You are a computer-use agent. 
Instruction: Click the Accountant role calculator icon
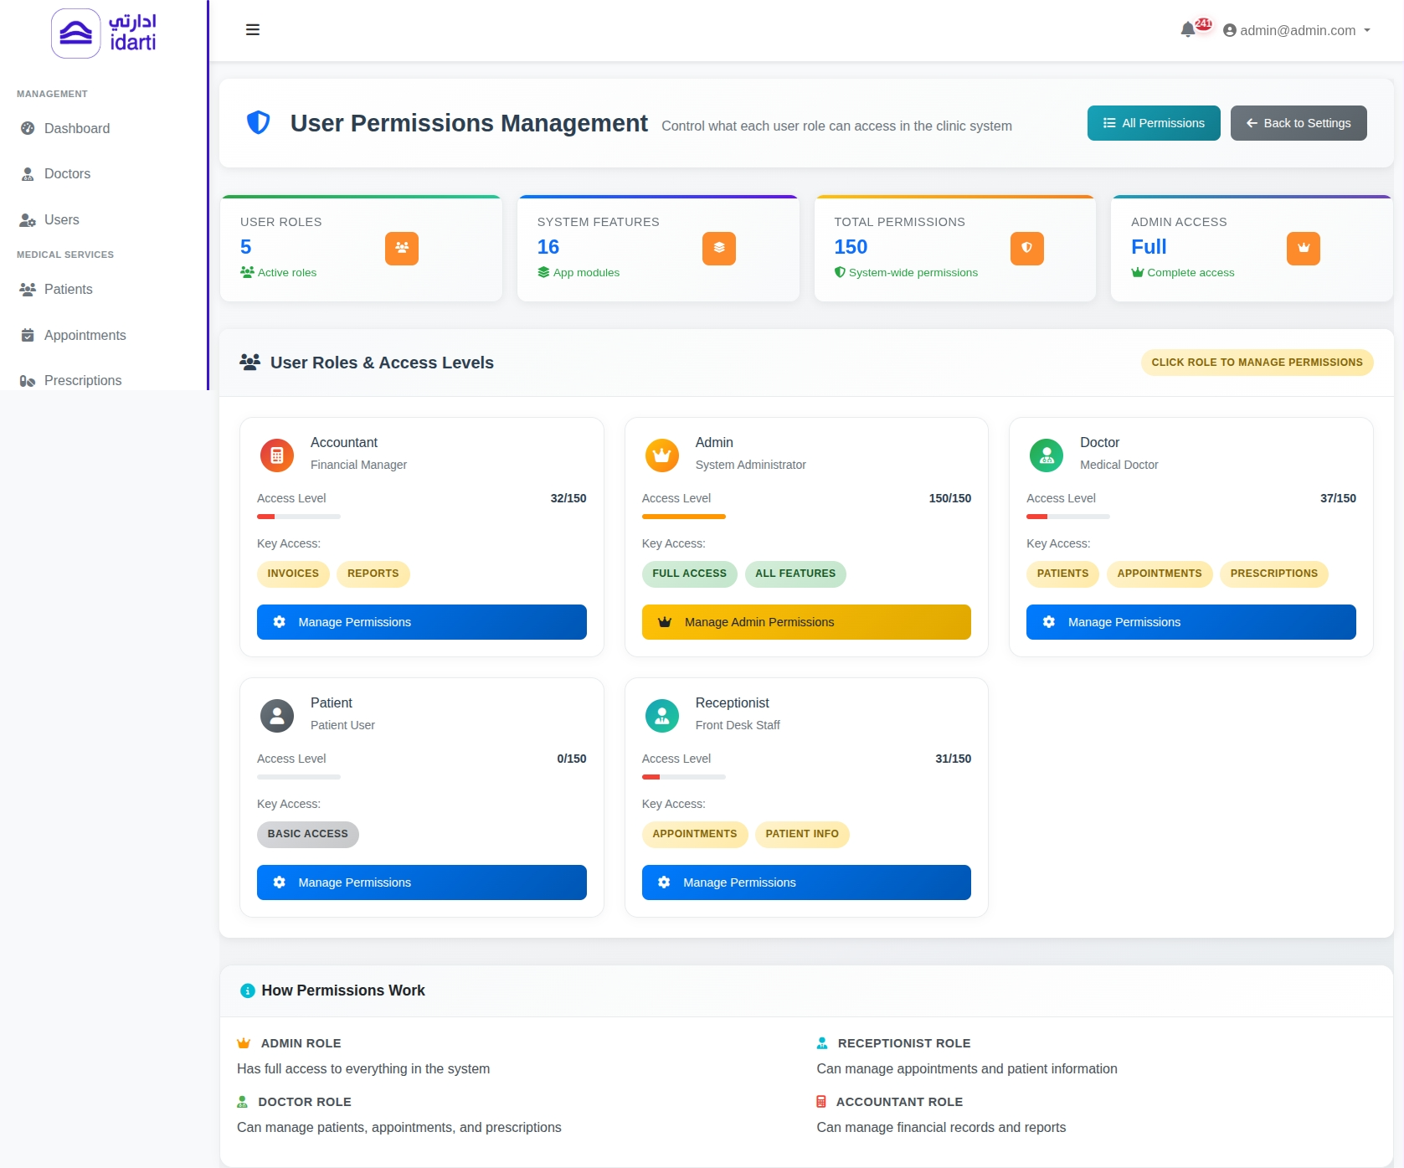(x=277, y=455)
